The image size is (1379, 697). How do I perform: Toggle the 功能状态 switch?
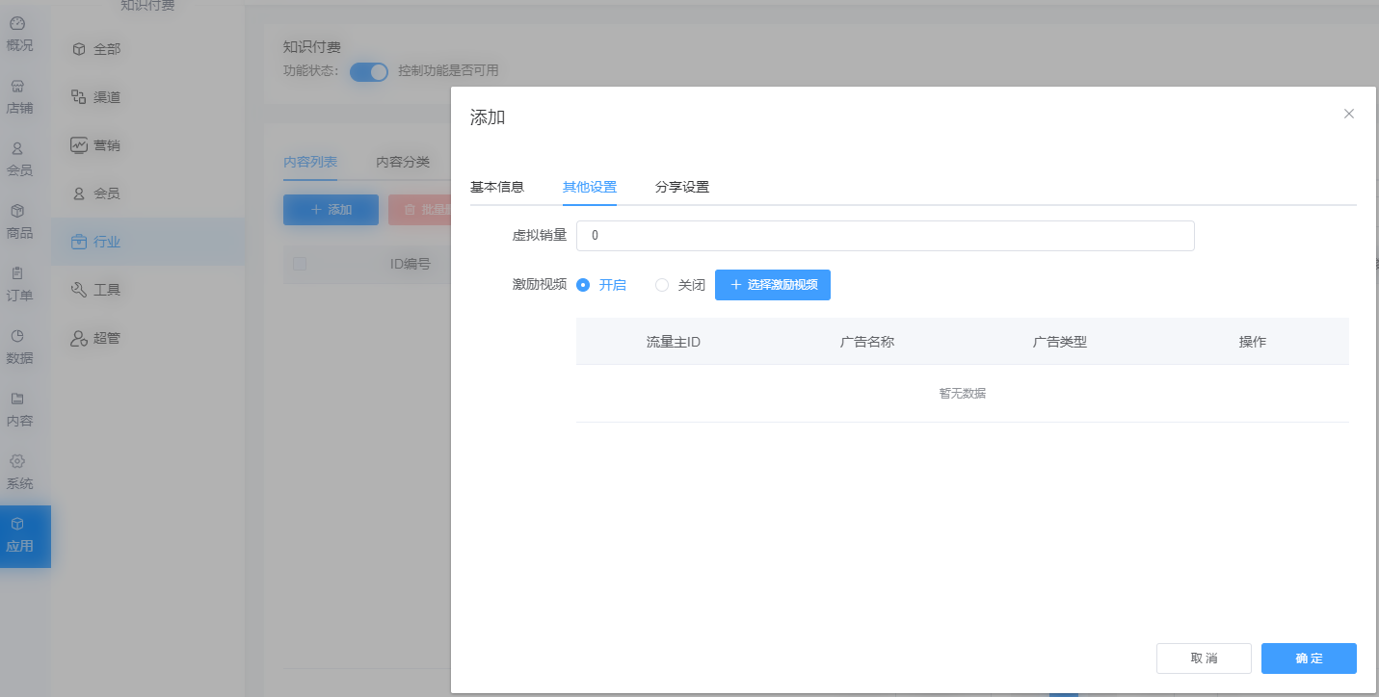click(x=368, y=71)
